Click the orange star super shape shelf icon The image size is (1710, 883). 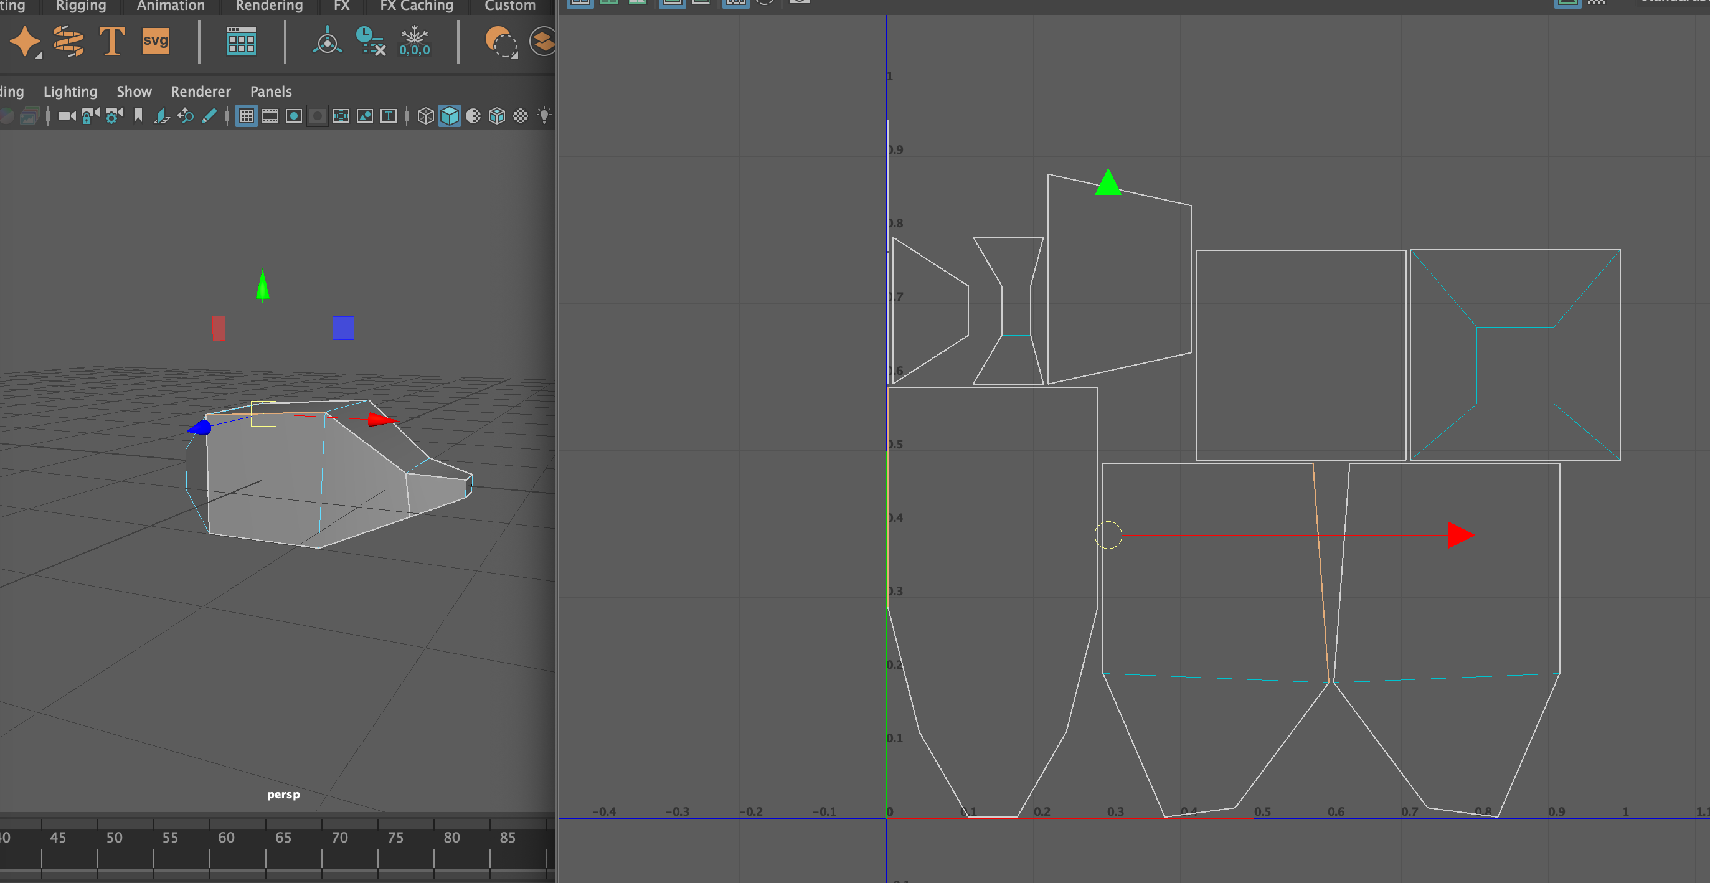click(26, 42)
